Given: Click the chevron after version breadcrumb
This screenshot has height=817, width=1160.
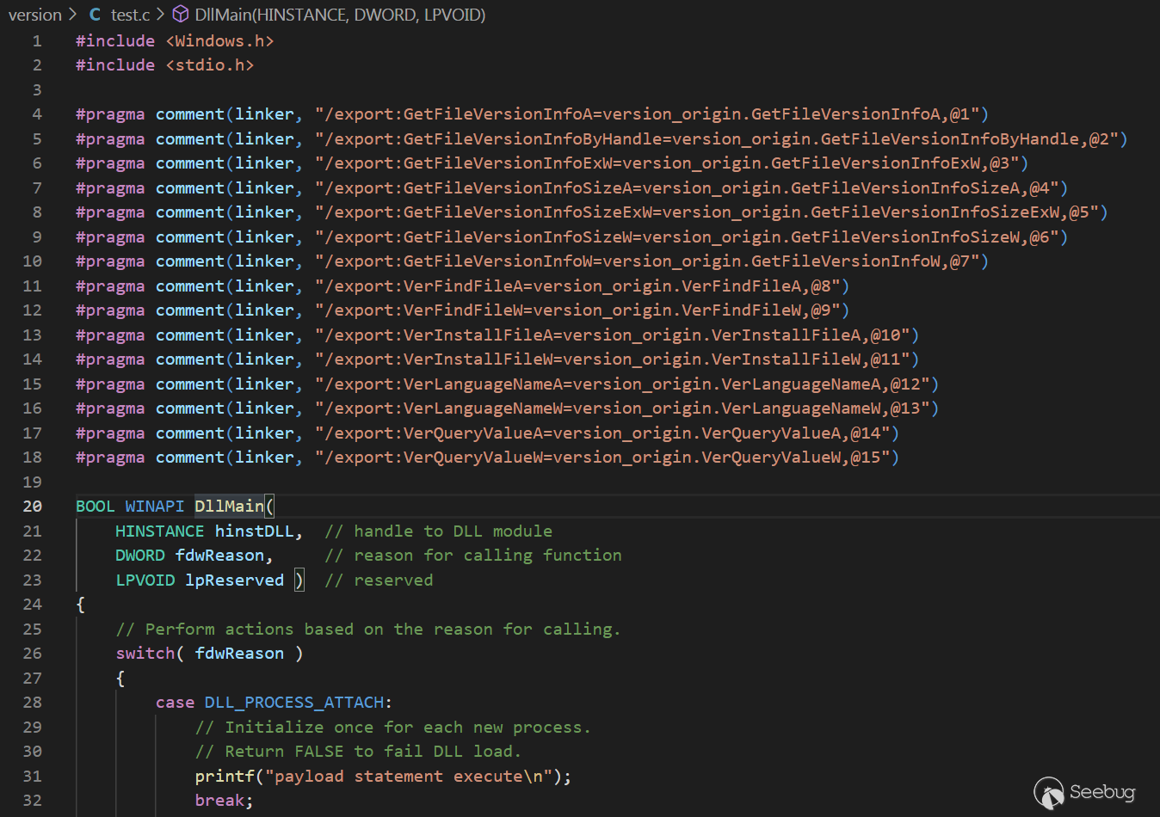Looking at the screenshot, I should (x=72, y=15).
